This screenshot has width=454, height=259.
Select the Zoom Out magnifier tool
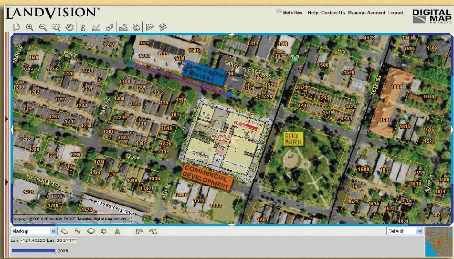point(42,28)
